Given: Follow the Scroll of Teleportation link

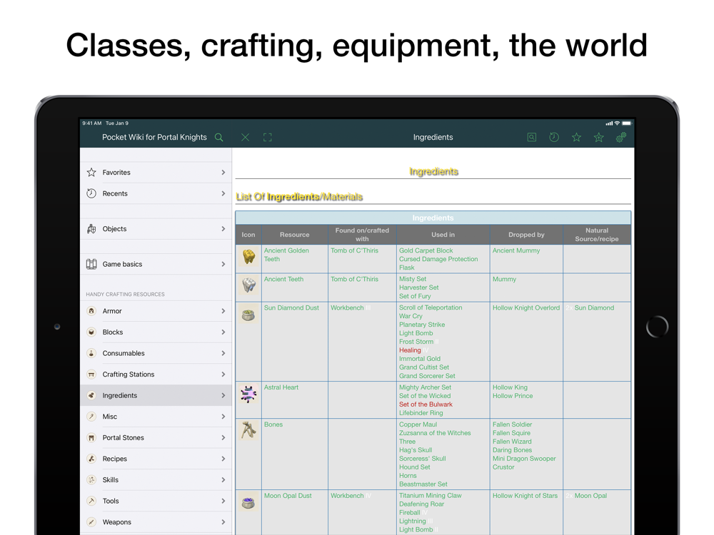Looking at the screenshot, I should click(431, 308).
